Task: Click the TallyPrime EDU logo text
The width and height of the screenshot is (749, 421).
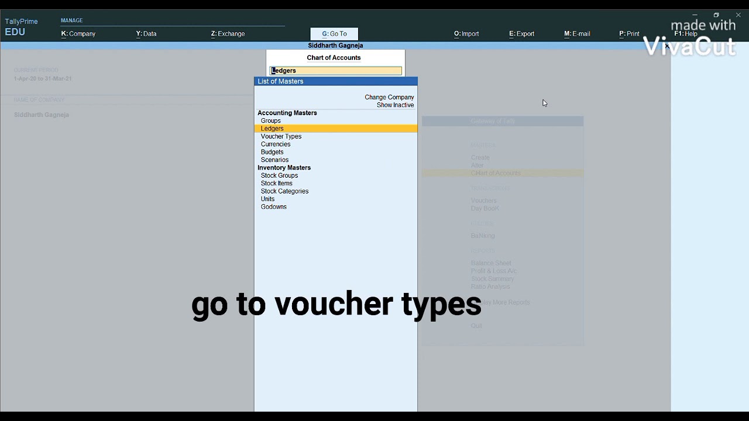Action: [21, 27]
